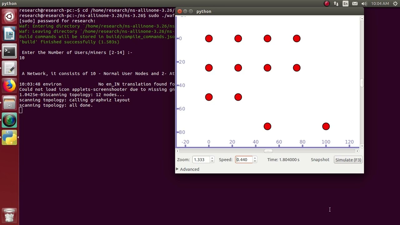Open the Terminal icon in dock

9,51
